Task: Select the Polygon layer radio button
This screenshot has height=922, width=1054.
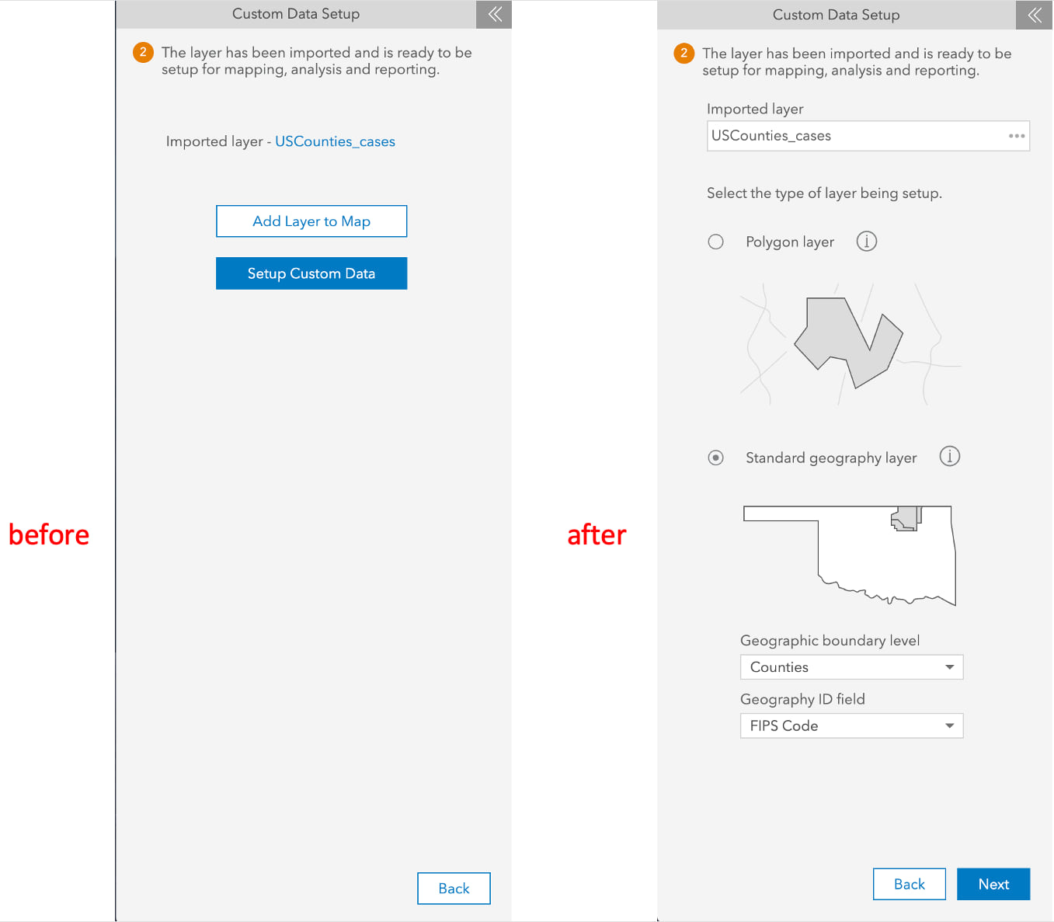Action: point(716,242)
